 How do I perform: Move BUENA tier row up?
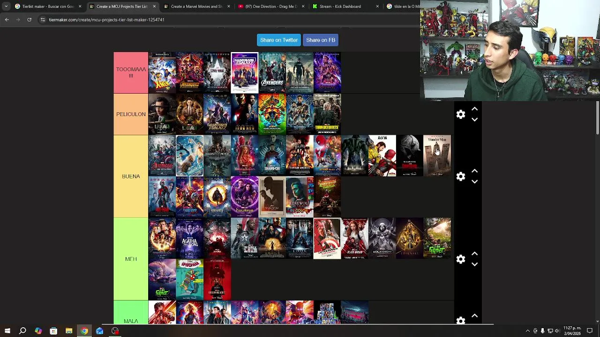click(x=474, y=171)
